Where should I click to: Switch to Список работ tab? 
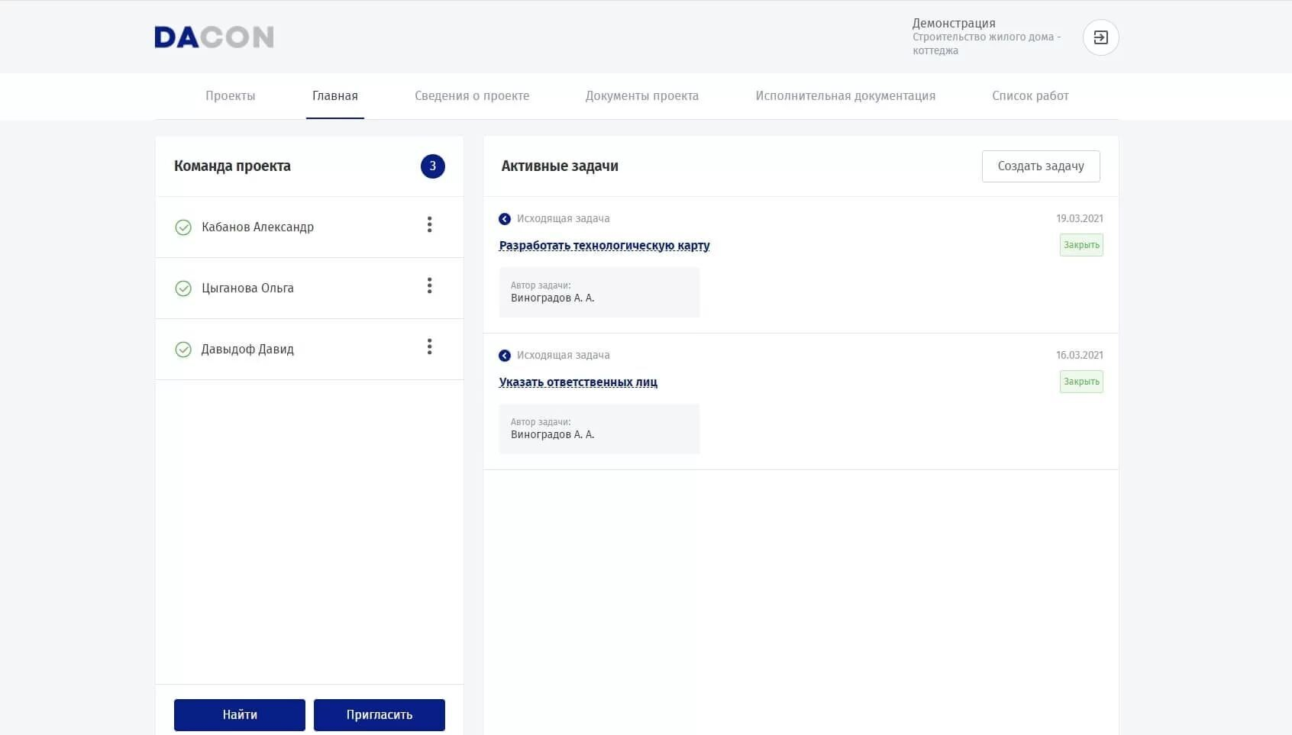(1030, 96)
